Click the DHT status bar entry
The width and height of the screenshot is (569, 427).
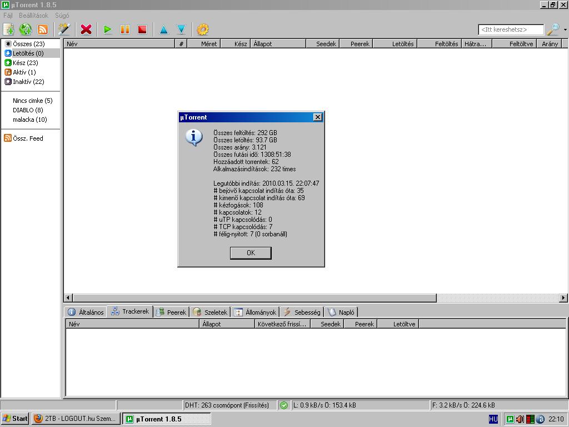pos(229,405)
